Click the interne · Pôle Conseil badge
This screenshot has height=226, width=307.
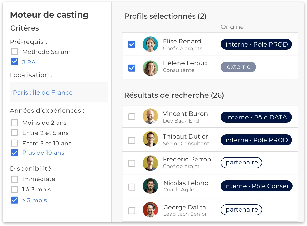click(257, 186)
